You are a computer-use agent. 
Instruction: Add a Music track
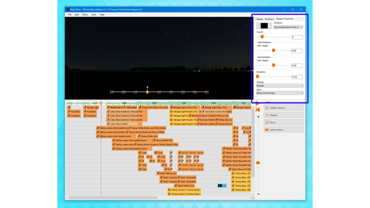point(283,122)
